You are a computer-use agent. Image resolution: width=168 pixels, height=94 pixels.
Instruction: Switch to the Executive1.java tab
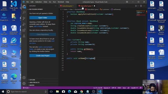(x=87, y=6)
